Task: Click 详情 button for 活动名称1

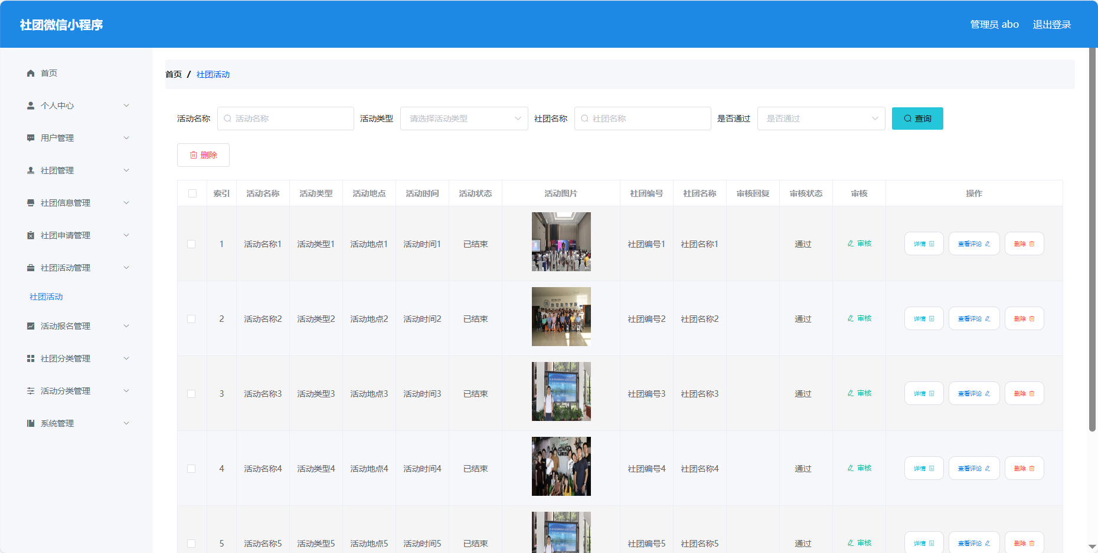Action: tap(924, 243)
